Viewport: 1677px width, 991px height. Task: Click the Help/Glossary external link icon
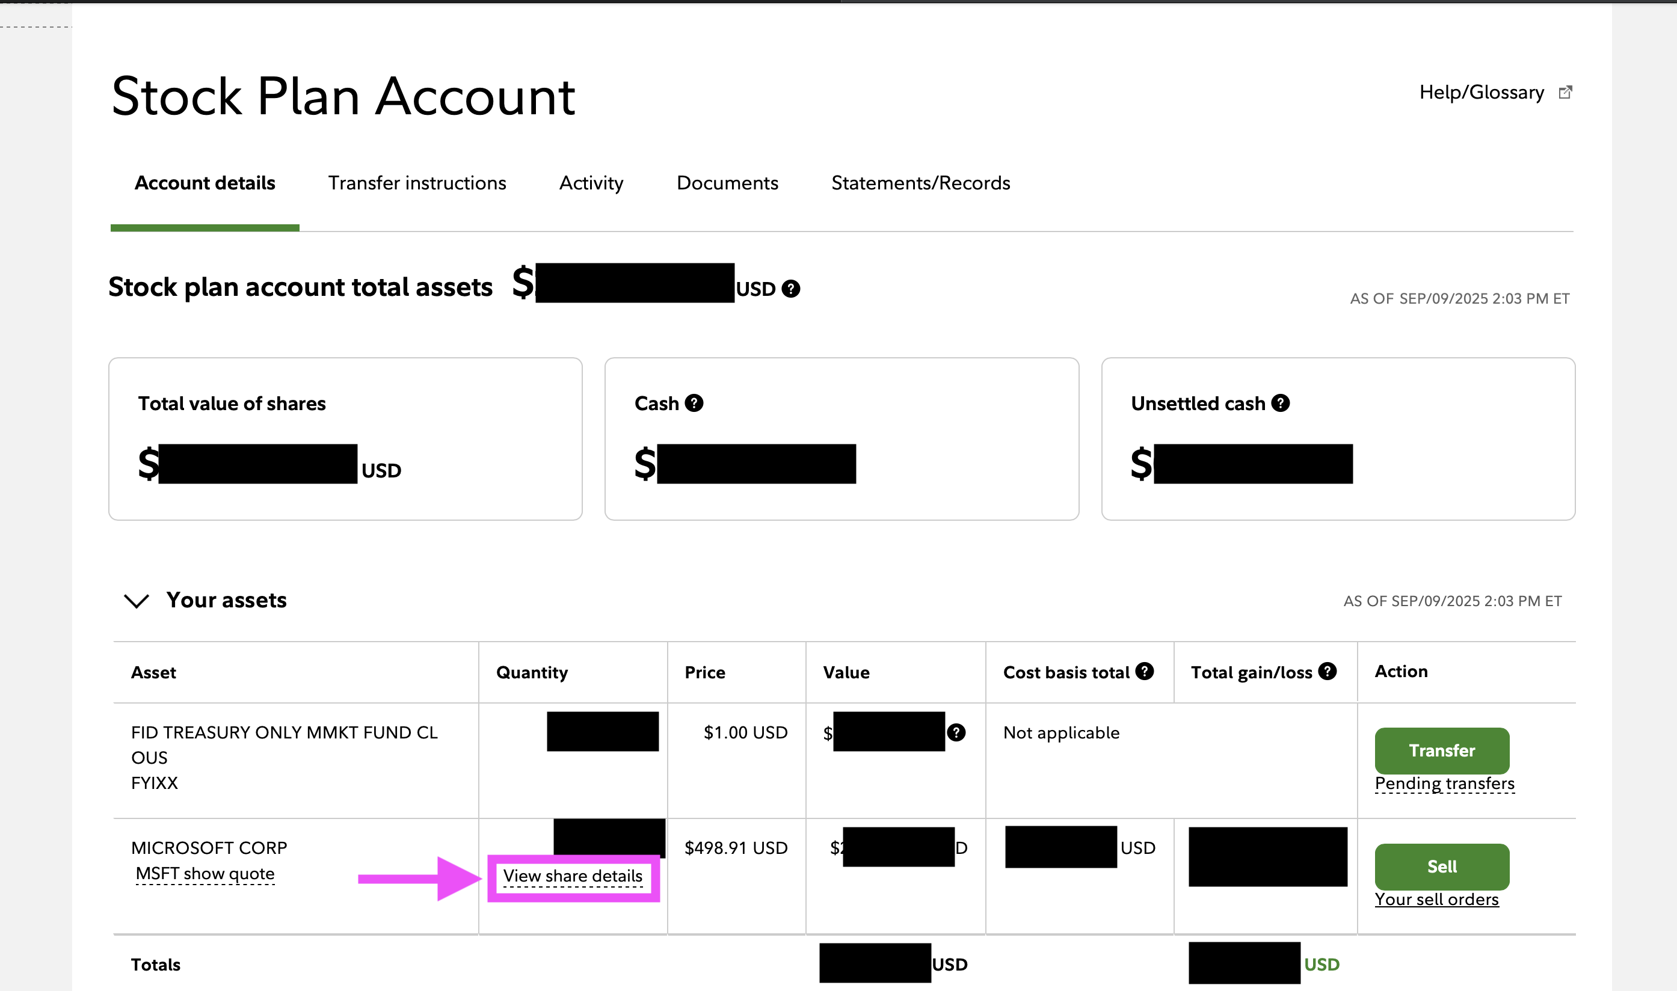click(1565, 92)
